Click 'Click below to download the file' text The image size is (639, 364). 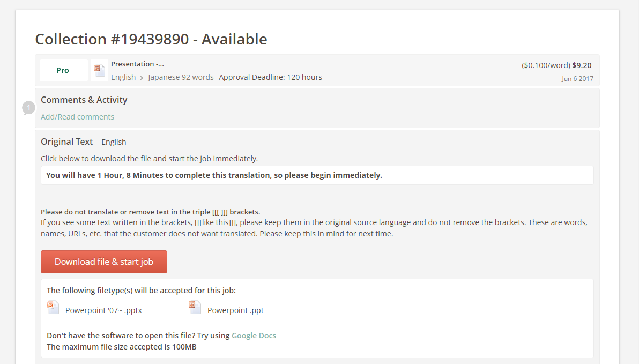(x=149, y=159)
